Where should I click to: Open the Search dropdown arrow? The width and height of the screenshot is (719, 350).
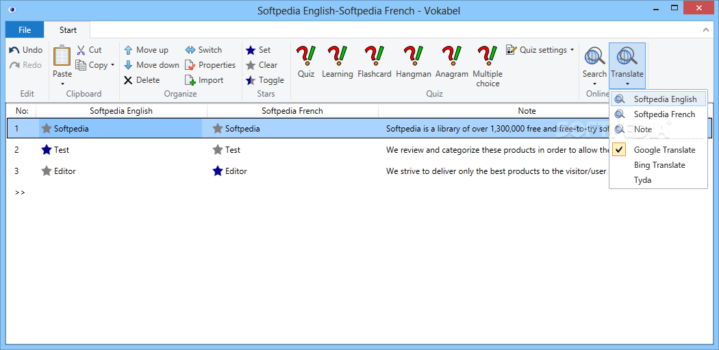(x=594, y=84)
